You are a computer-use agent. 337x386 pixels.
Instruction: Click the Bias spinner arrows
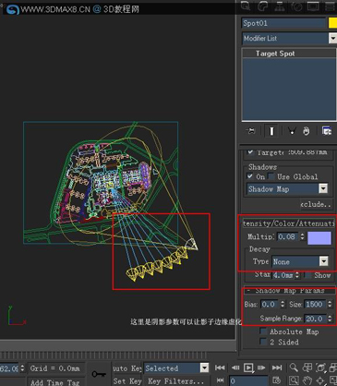283,304
